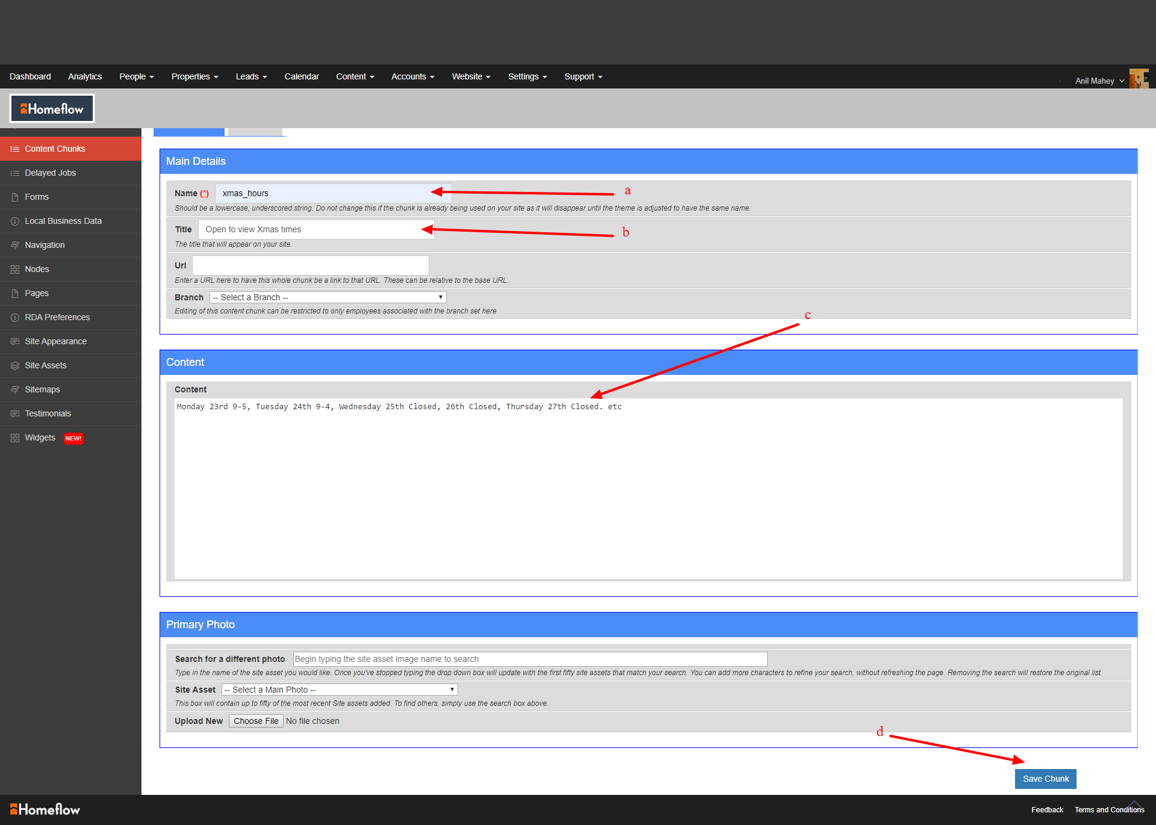Click the Save Chunk button

(x=1045, y=779)
